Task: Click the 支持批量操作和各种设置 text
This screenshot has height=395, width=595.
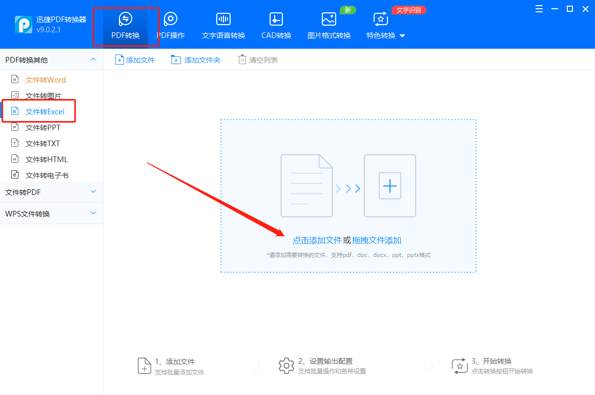Action: coord(332,371)
